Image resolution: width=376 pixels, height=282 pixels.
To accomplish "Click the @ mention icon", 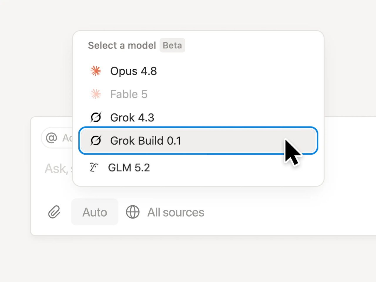I will click(51, 137).
